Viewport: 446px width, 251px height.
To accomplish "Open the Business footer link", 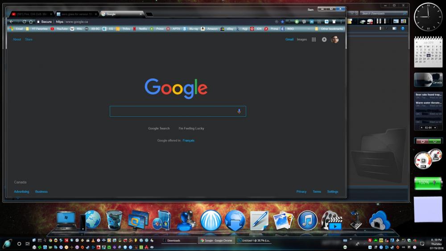I will click(41, 192).
